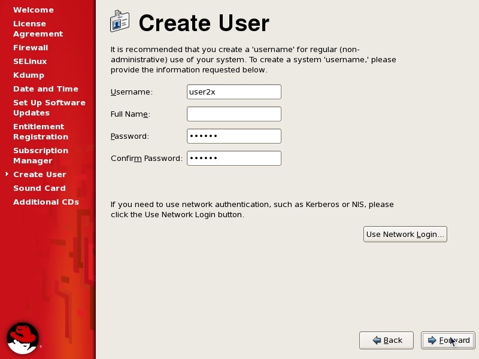Select Entitlement Registration in sidebar
Viewport: 479px width, 359px height.
[41, 132]
